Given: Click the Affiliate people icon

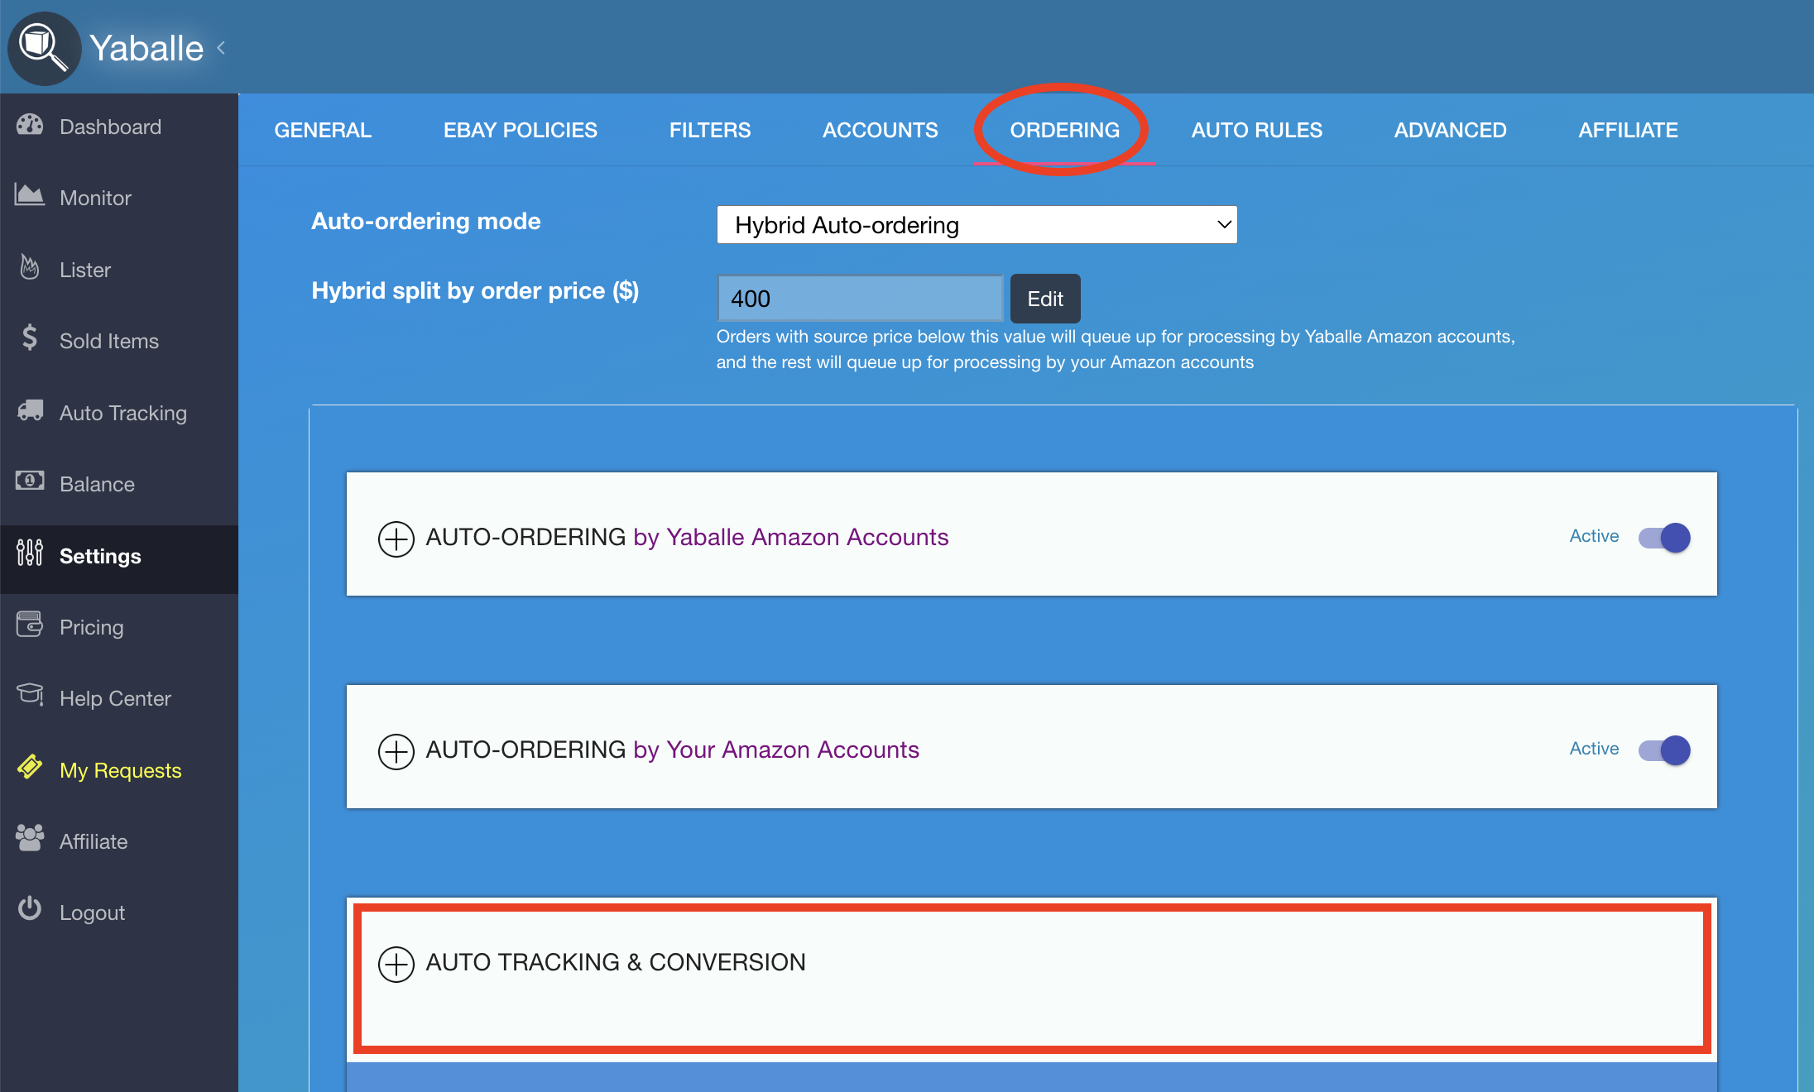Looking at the screenshot, I should pyautogui.click(x=30, y=839).
